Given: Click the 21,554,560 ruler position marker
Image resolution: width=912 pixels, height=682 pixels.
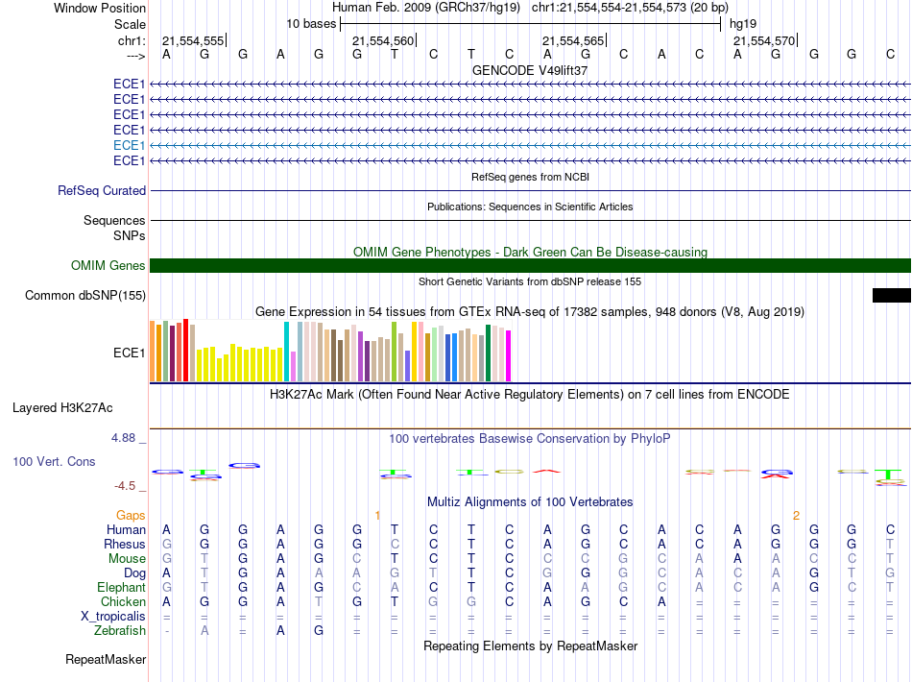Looking at the screenshot, I should pos(383,41).
